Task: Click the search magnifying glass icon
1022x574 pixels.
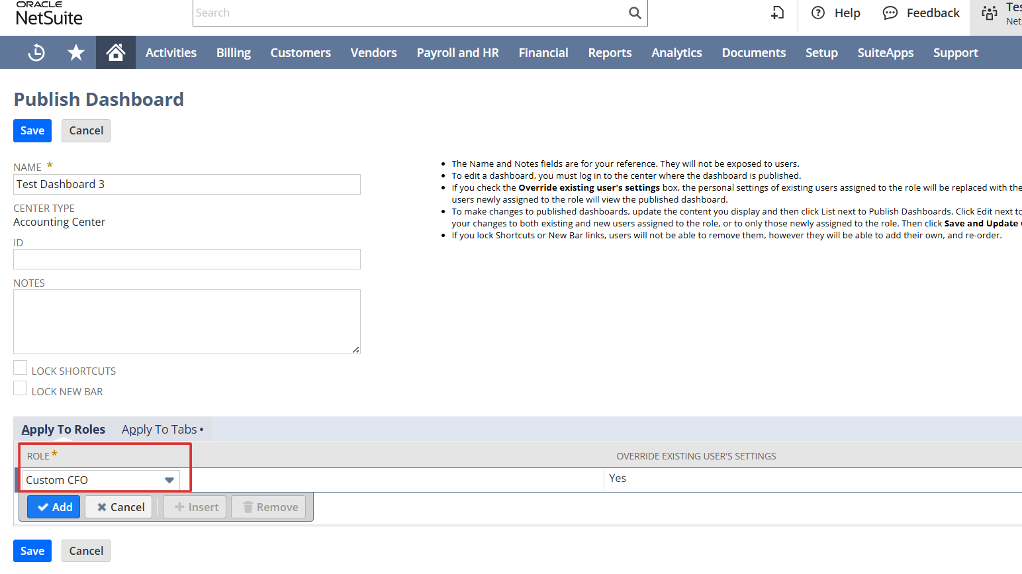Action: click(x=635, y=13)
